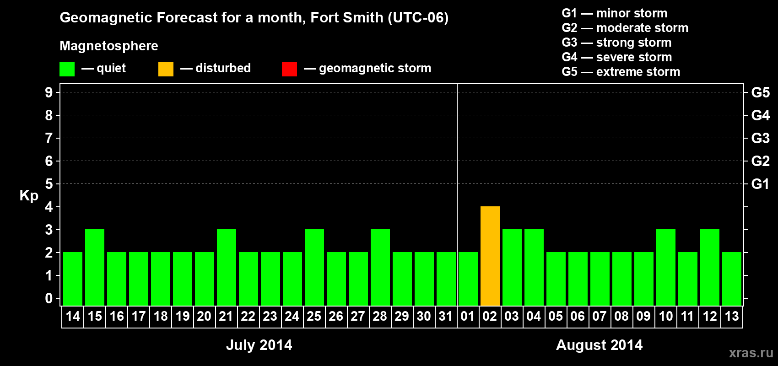
Task: Click the Kp value 0 axis label
Action: pos(49,298)
